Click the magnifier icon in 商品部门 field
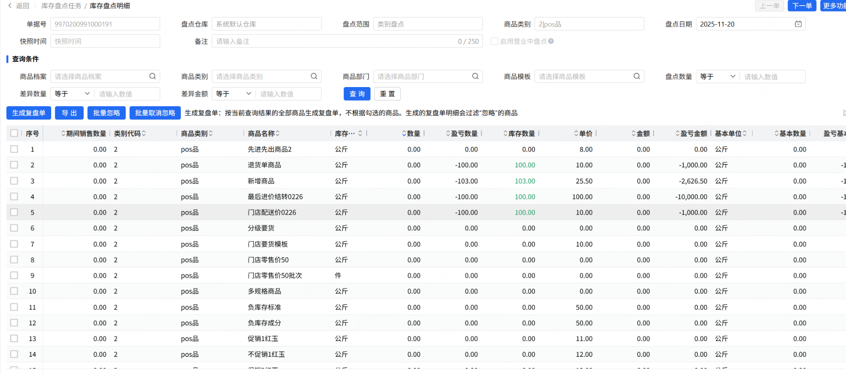 pyautogui.click(x=475, y=76)
